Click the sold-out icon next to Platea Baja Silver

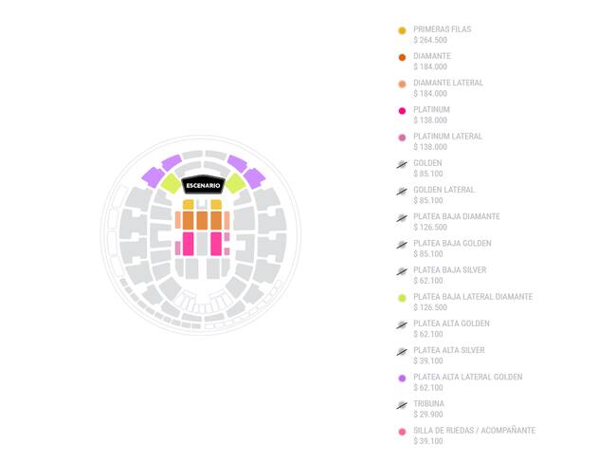coord(402,271)
